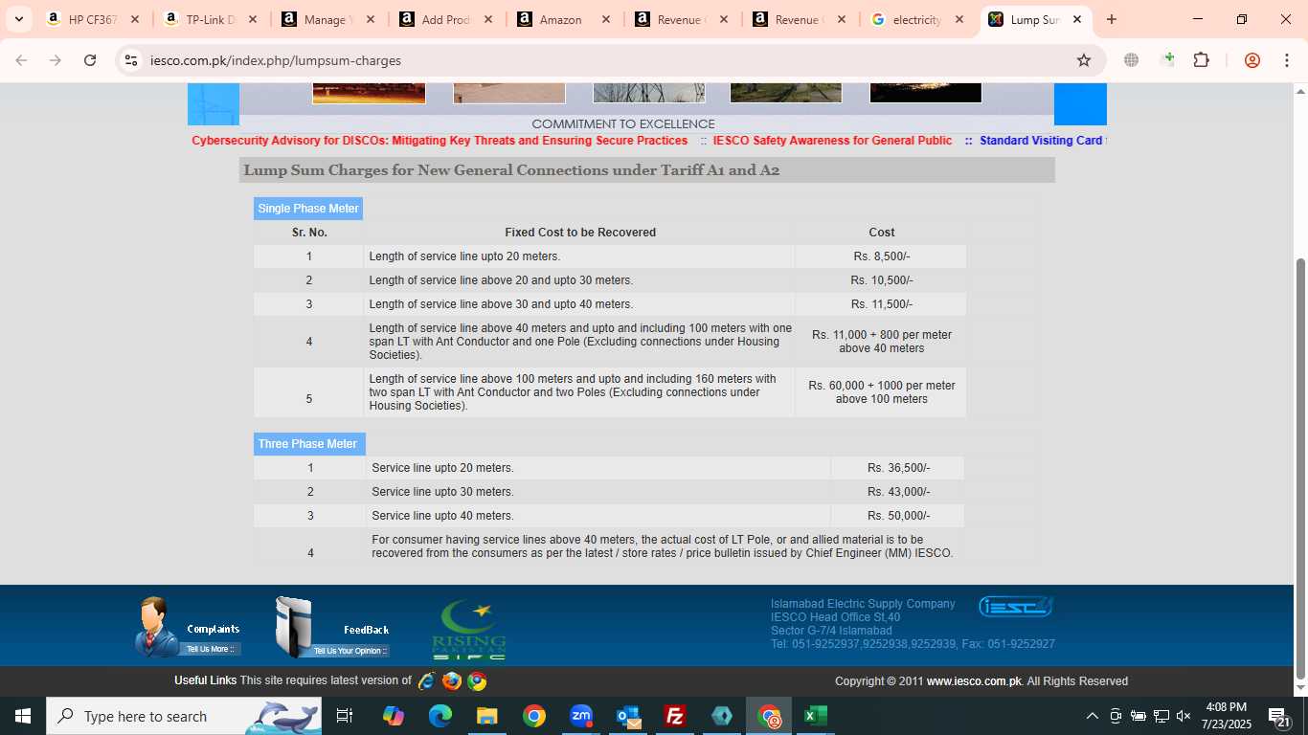
Task: Click Tell Us Your Opinion button
Action: [x=350, y=651]
